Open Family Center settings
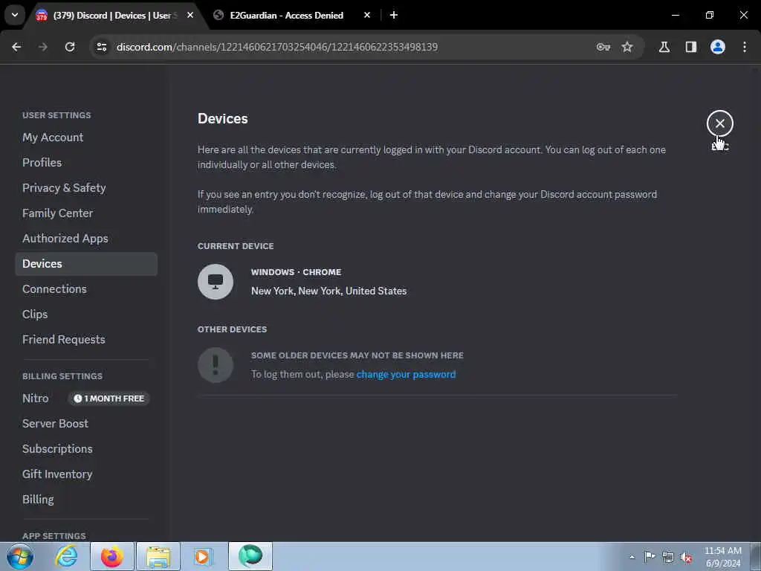Viewport: 761px width, 571px height. [x=86, y=213]
